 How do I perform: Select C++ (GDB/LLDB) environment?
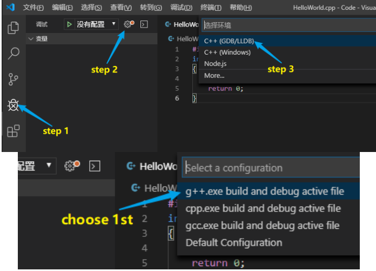tap(287, 41)
